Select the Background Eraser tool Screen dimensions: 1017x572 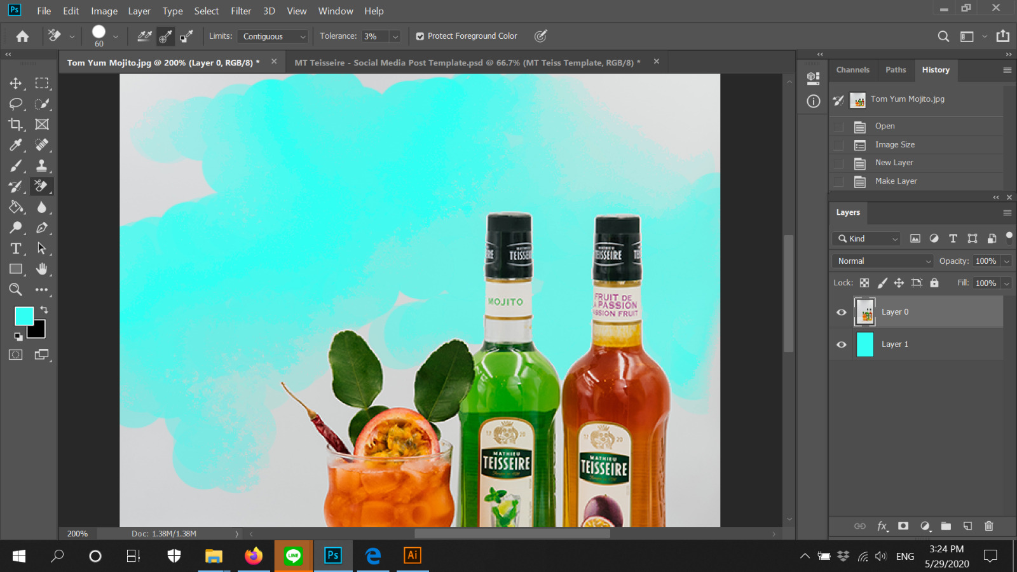point(42,186)
